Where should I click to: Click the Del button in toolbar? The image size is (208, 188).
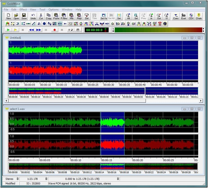pyautogui.click(x=87, y=16)
